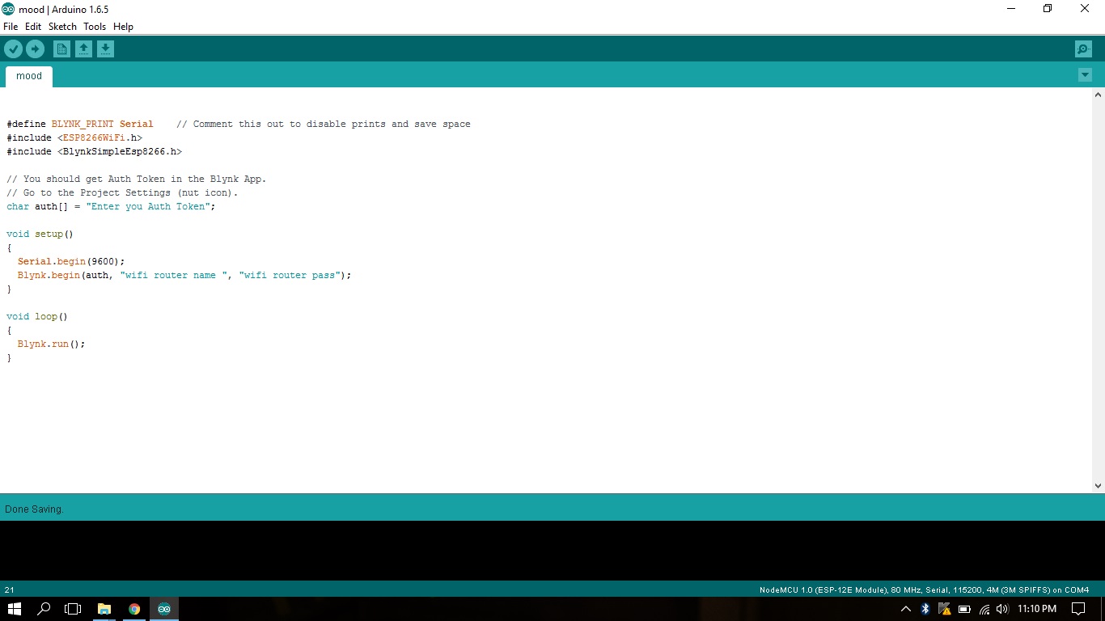Click the "#include <ESP8266WiFi.h>" line
Viewport: 1105px width, 621px height.
click(74, 137)
